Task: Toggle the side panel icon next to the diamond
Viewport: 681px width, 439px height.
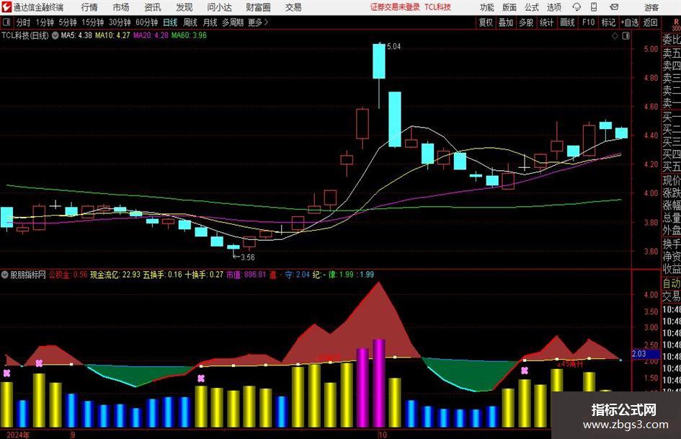Action: click(626, 36)
